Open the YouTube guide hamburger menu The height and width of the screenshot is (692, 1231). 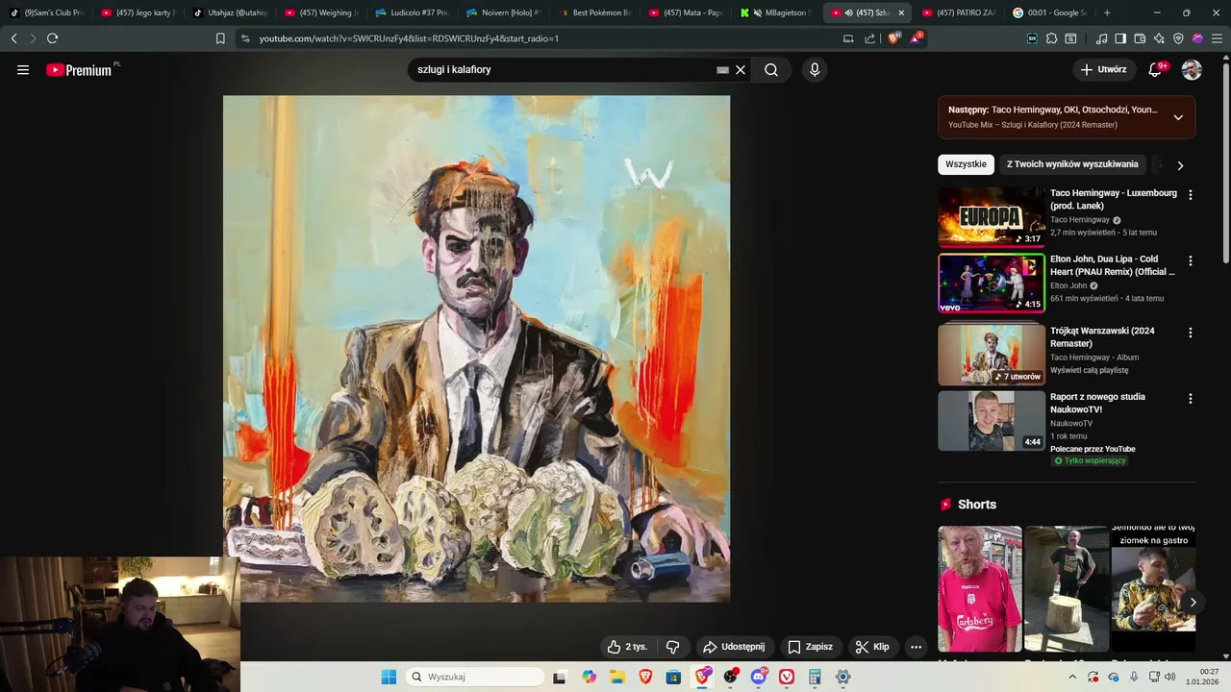tap(23, 69)
